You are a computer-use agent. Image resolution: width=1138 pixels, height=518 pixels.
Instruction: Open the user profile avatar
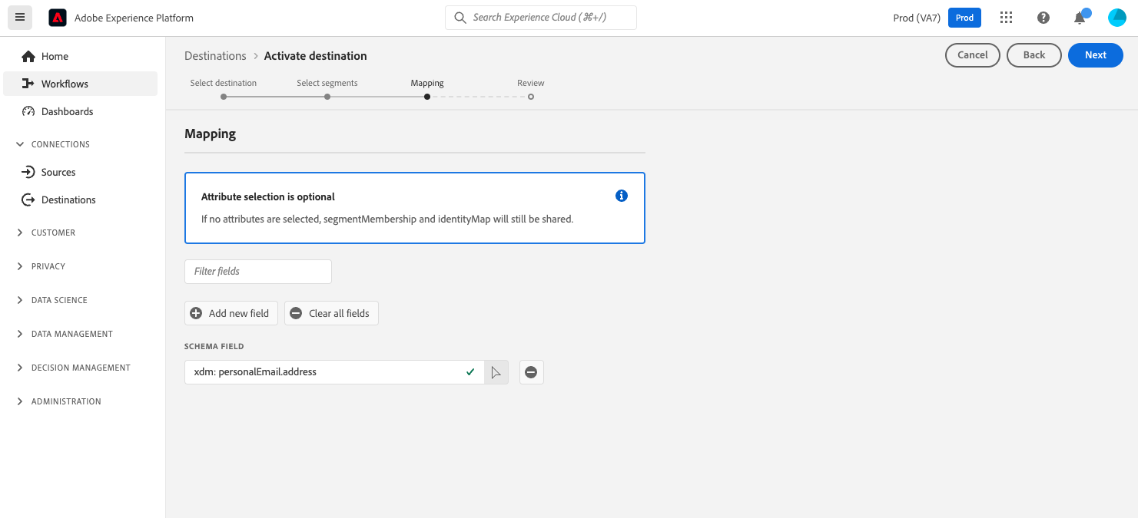(1116, 18)
